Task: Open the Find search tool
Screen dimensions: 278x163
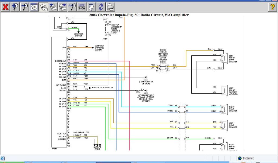Action: (x=72, y=7)
